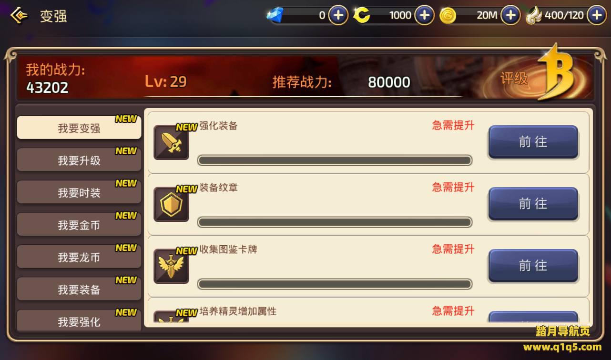Click the shield icon for 装备纹章
Image resolution: width=611 pixels, height=360 pixels.
(172, 204)
